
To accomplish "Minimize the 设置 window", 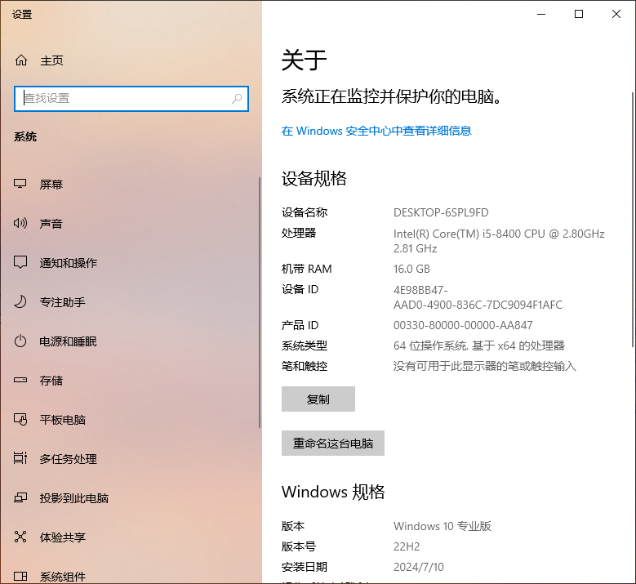I will [x=541, y=14].
